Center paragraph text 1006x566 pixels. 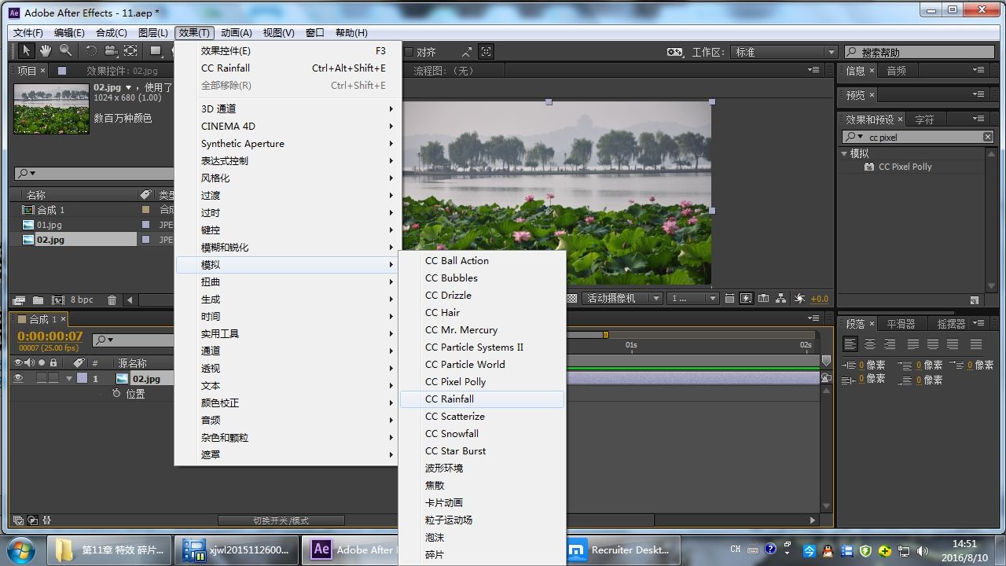(869, 344)
